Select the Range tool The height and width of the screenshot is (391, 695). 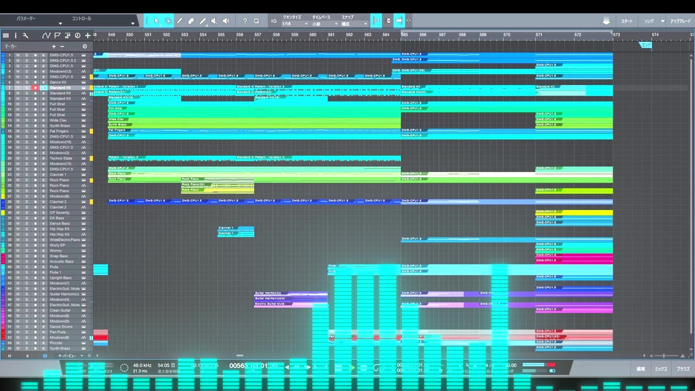(168, 21)
